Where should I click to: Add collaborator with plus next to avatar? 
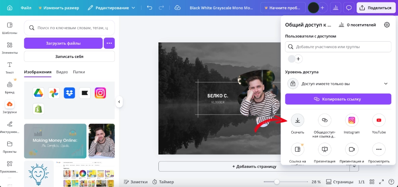[322, 8]
